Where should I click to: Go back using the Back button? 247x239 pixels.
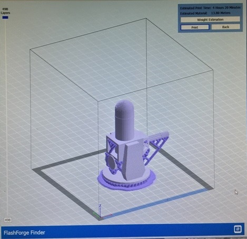pos(225,27)
